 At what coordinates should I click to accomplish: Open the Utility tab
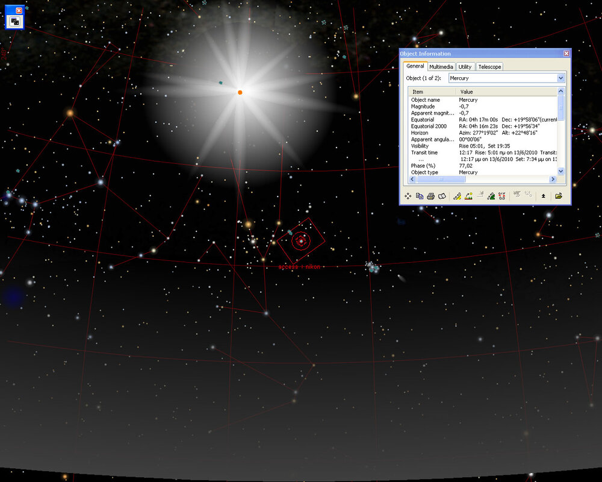(465, 67)
